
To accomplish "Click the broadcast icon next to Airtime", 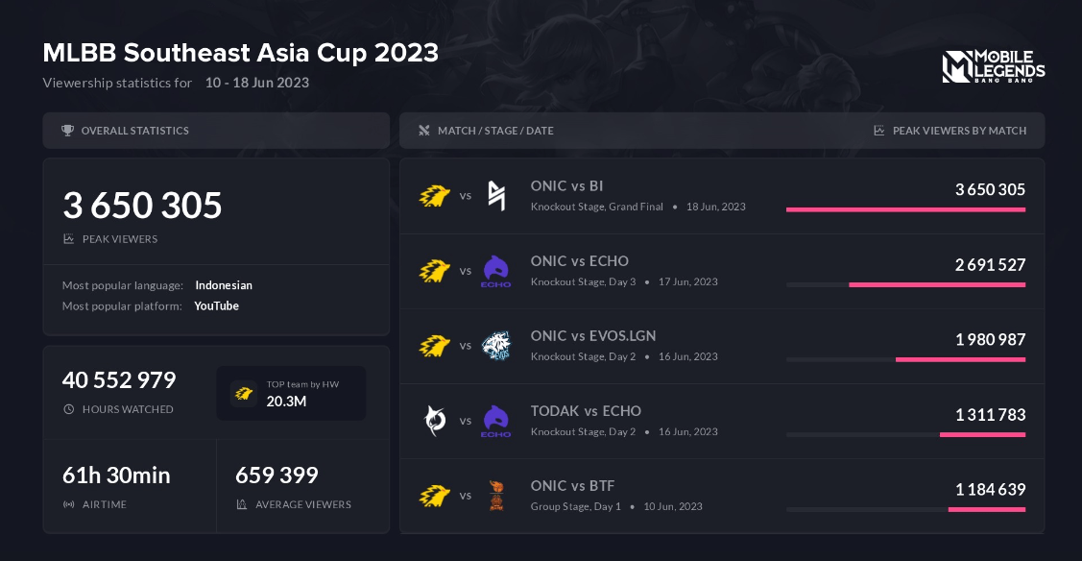I will 68,504.
